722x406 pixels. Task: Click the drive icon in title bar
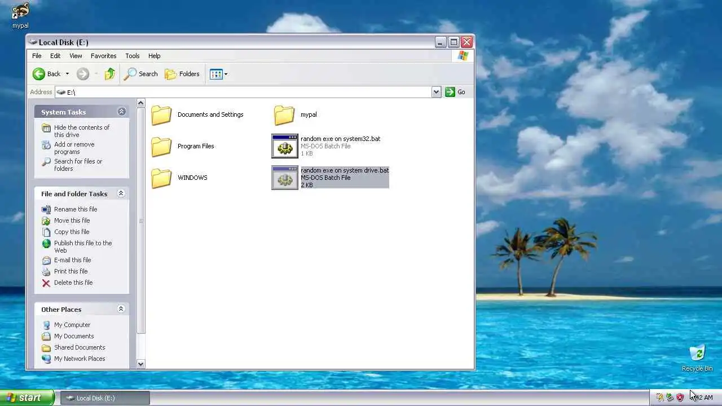tap(33, 42)
